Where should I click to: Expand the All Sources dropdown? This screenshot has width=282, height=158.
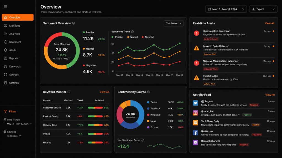point(14,136)
